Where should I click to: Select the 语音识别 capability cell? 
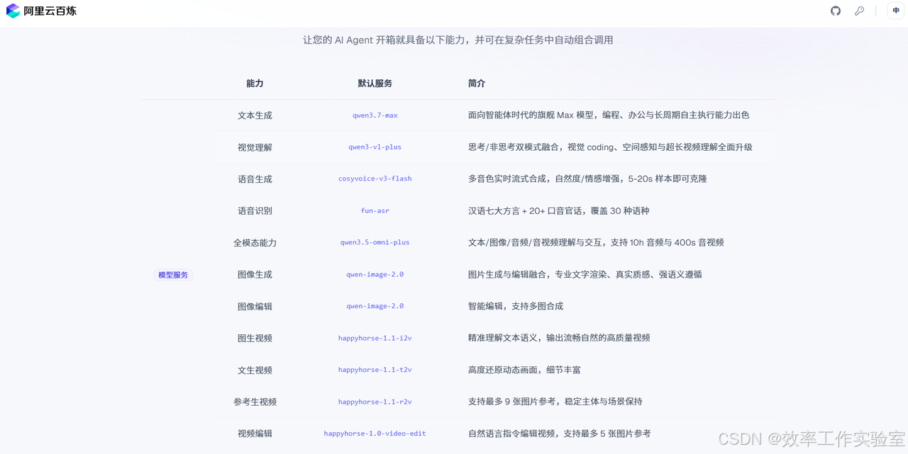point(255,211)
